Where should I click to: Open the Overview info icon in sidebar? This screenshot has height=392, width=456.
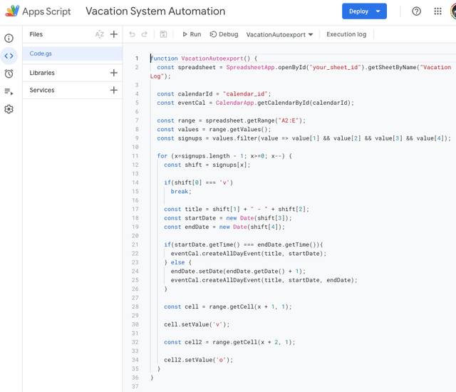[x=9, y=38]
